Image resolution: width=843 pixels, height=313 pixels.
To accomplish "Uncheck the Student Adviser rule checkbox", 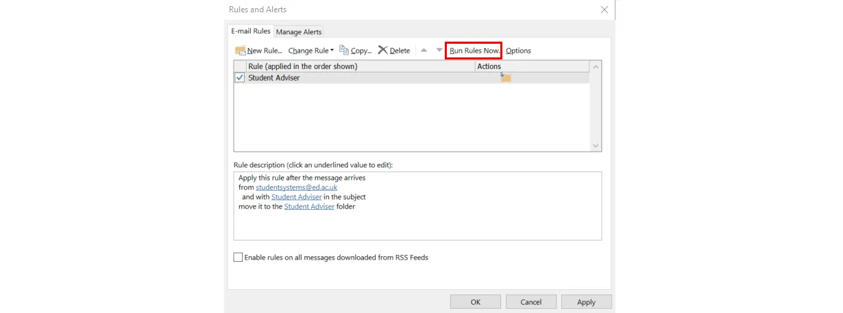I will point(240,78).
